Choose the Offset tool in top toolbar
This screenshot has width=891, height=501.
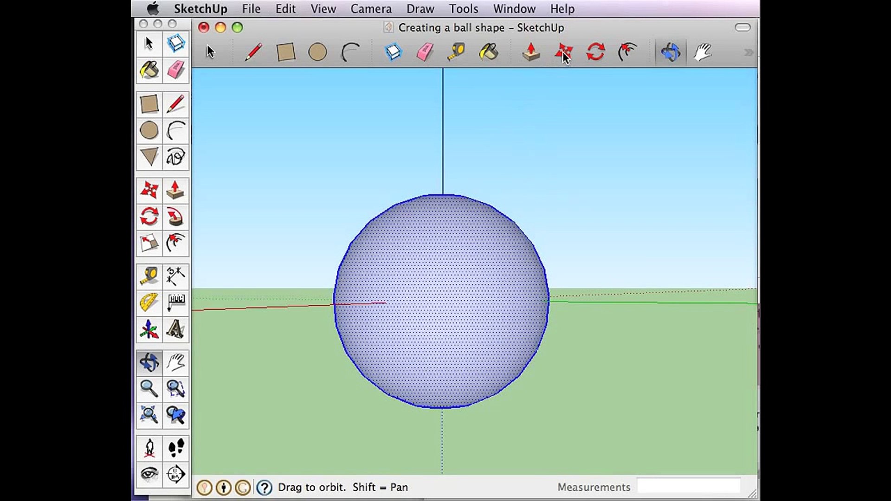[627, 52]
